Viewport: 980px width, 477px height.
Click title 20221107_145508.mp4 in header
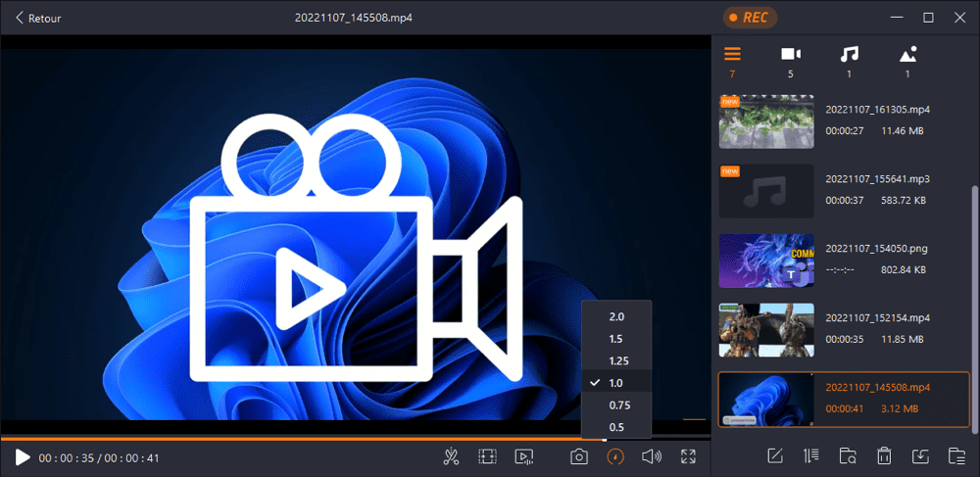(353, 18)
